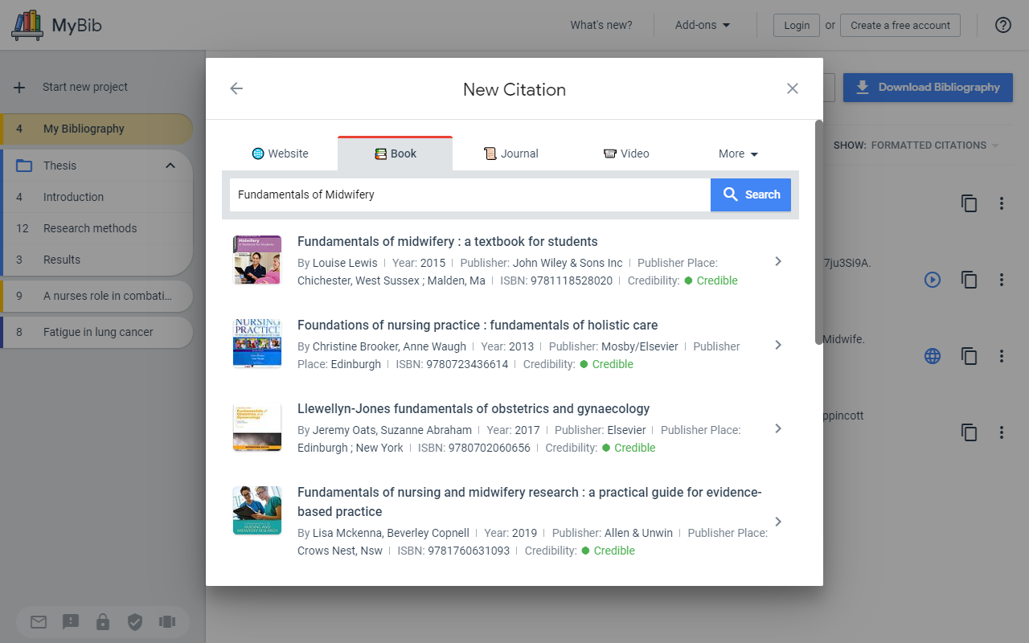Image resolution: width=1029 pixels, height=643 pixels.
Task: Open Fatigue in lung cancer project
Action: [96, 332]
